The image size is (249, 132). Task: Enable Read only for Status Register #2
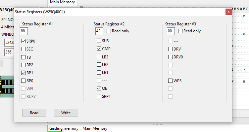click(x=109, y=31)
